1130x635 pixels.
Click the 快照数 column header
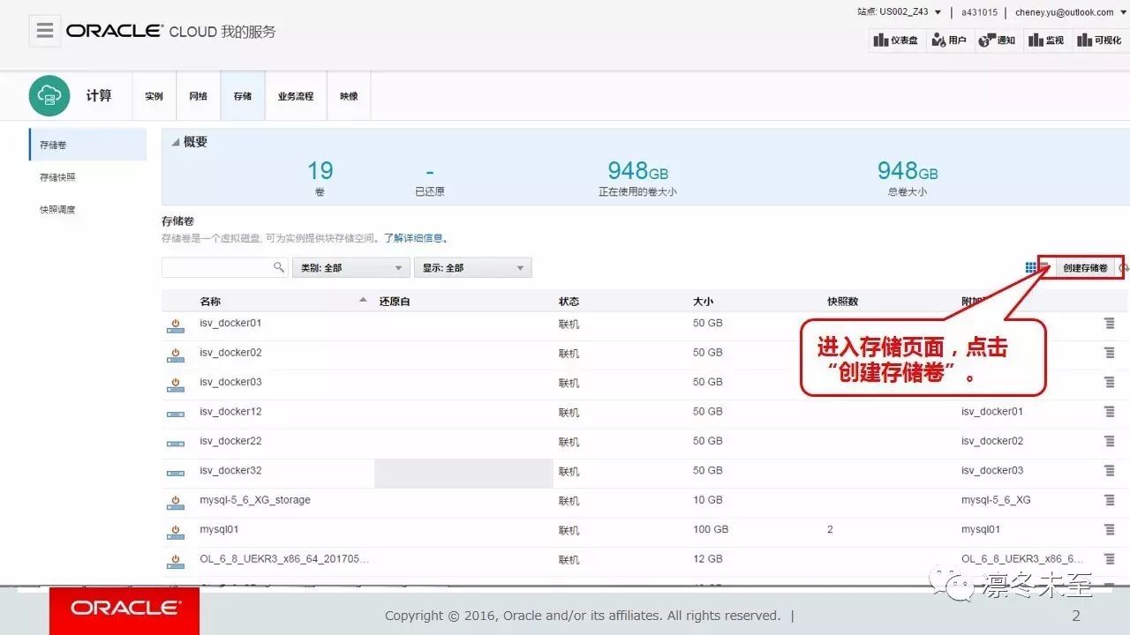(843, 302)
